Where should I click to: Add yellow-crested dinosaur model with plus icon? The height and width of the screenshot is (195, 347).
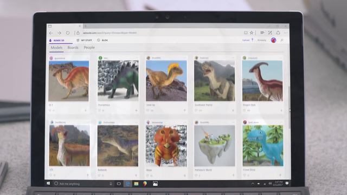coord(184,110)
